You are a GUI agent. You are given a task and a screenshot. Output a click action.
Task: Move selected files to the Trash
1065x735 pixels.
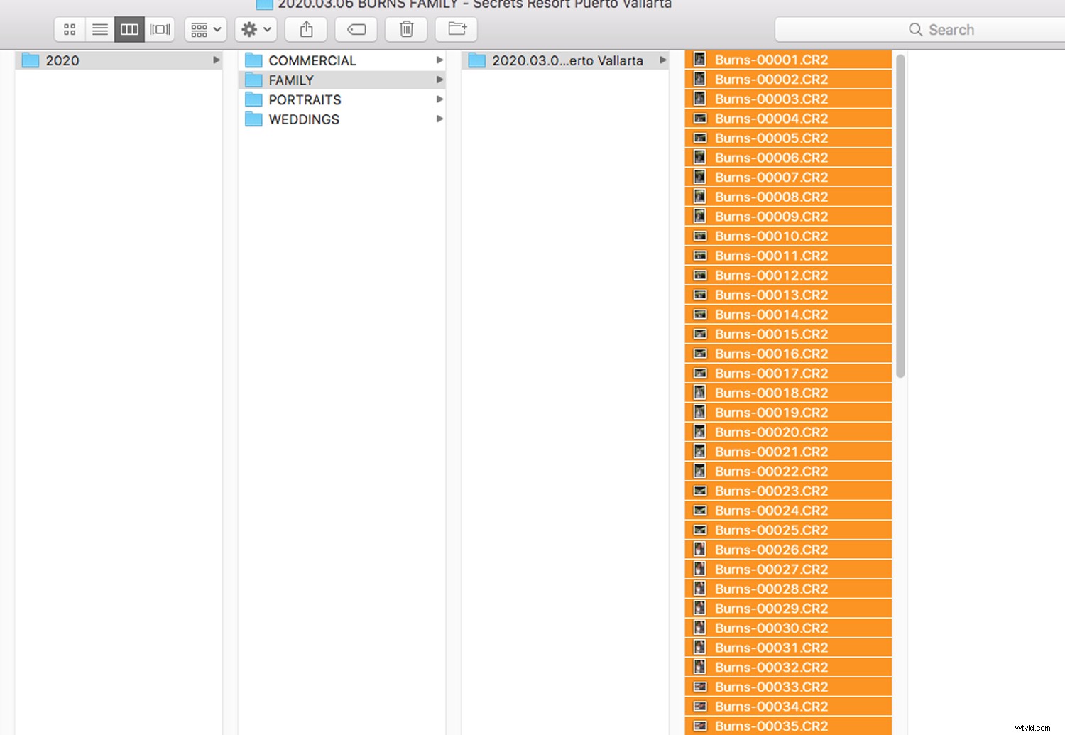(405, 29)
